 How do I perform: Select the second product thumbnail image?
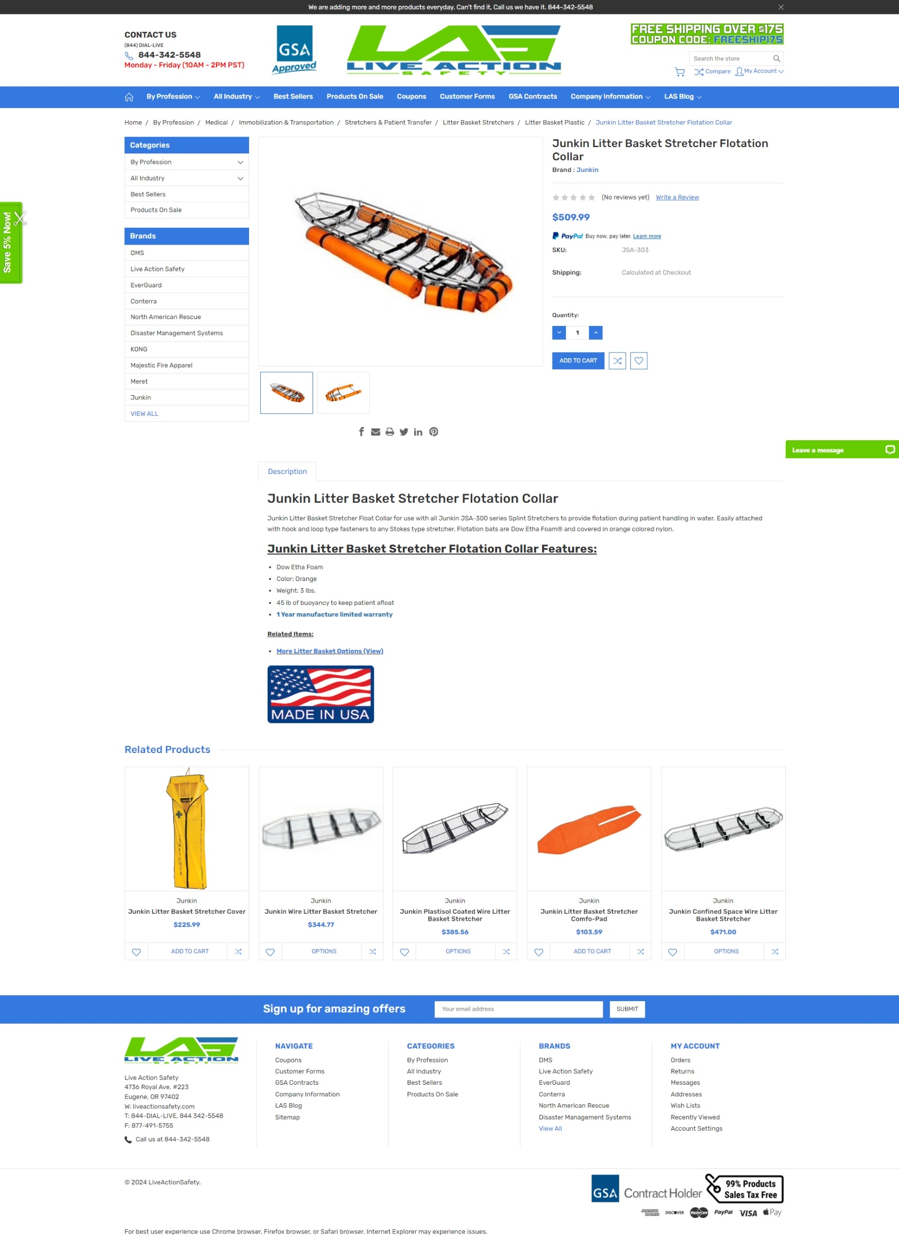[x=343, y=393]
